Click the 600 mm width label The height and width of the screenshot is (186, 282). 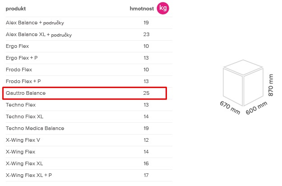pos(256,108)
